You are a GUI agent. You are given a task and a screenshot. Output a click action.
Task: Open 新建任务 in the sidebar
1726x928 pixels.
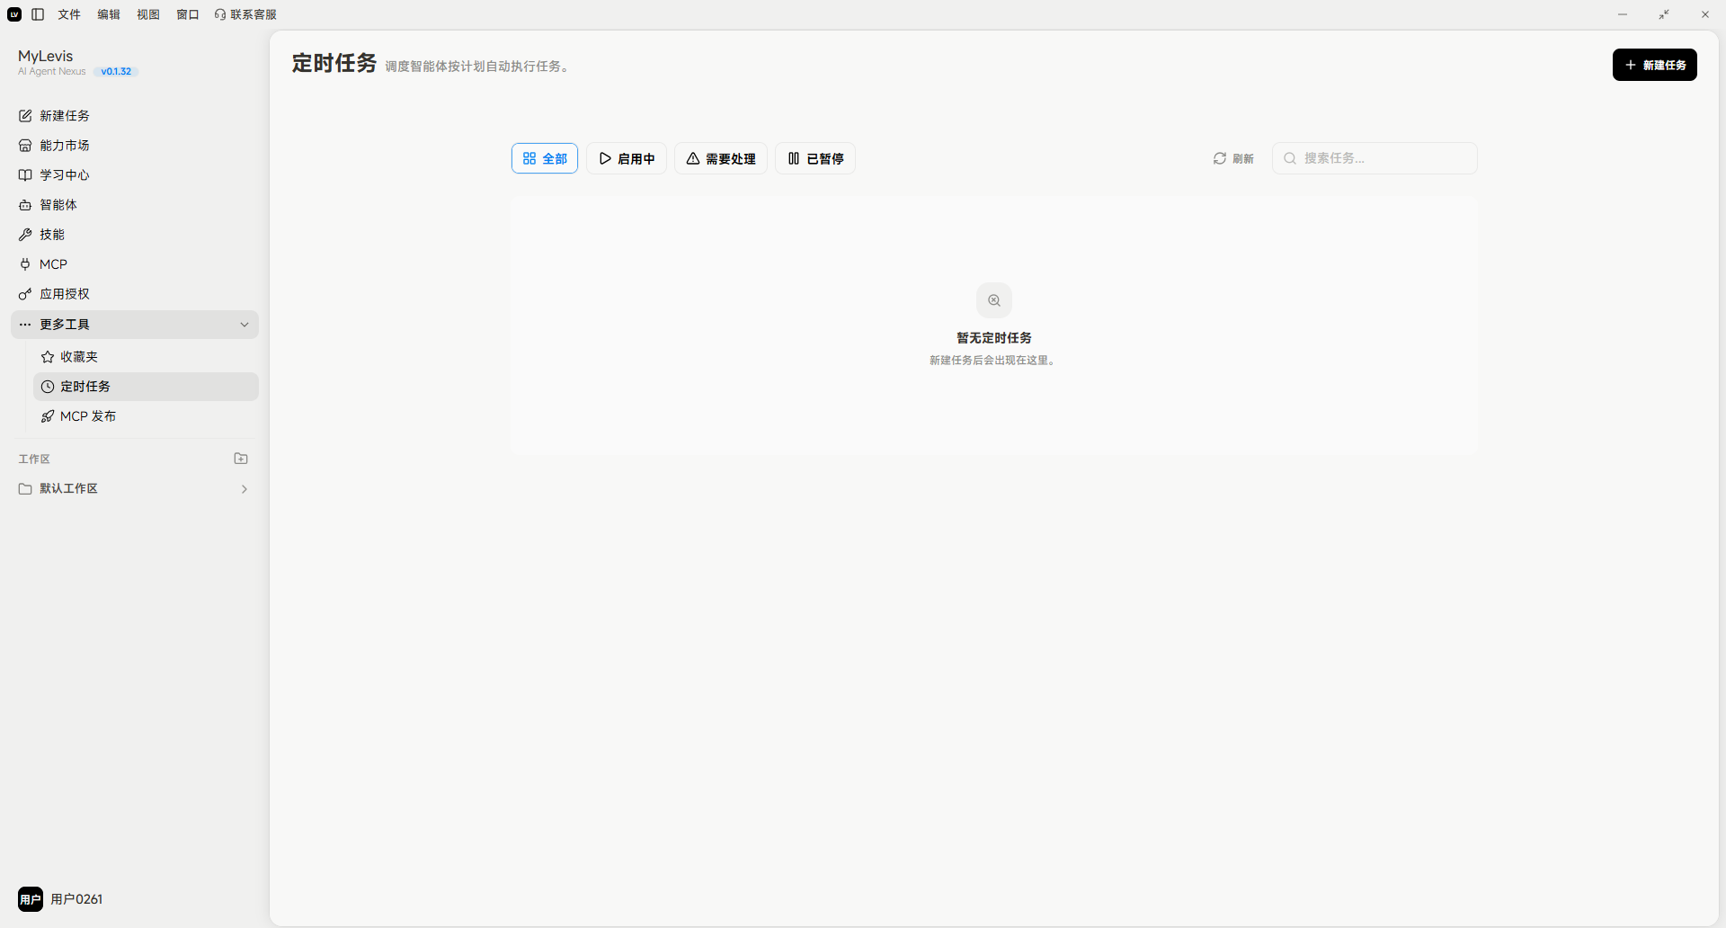click(x=135, y=115)
